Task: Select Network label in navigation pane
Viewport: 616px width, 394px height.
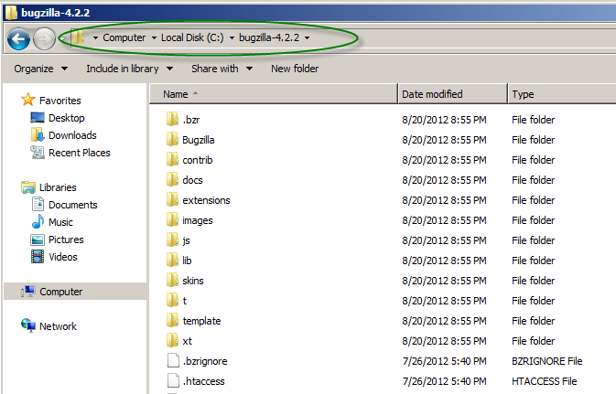Action: (x=59, y=326)
